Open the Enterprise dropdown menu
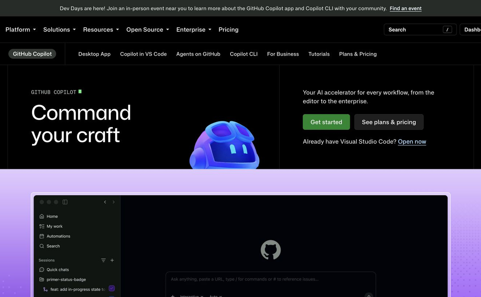This screenshot has width=481, height=297. click(194, 30)
